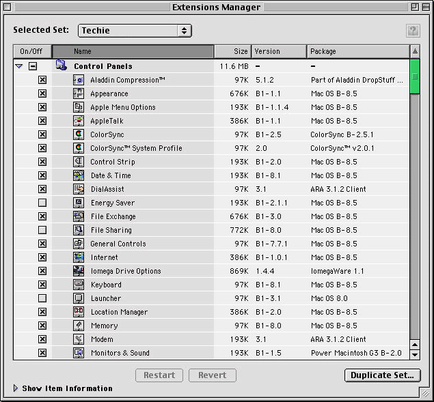Image resolution: width=434 pixels, height=402 pixels.
Task: Click the Control Panels folder icon
Action: (61, 66)
